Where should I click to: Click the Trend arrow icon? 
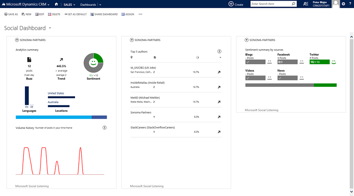pyautogui.click(x=61, y=60)
